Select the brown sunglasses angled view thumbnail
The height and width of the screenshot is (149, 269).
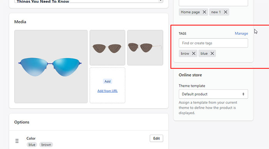point(145,47)
